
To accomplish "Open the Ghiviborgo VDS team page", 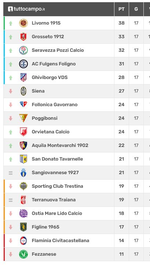I will 50,78.
